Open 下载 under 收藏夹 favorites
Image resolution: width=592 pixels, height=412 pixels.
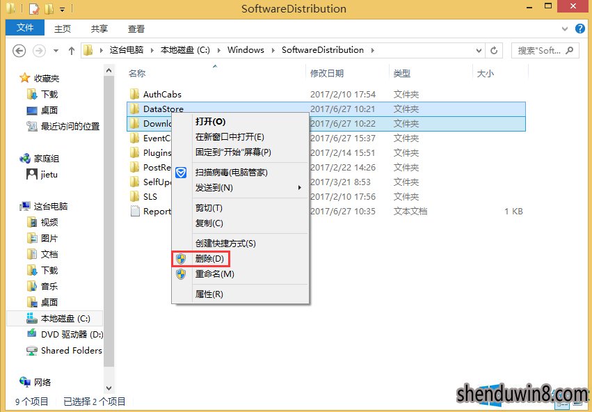point(49,94)
